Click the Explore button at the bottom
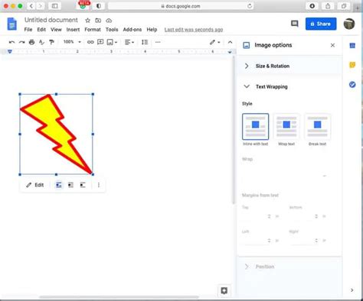 click(224, 290)
